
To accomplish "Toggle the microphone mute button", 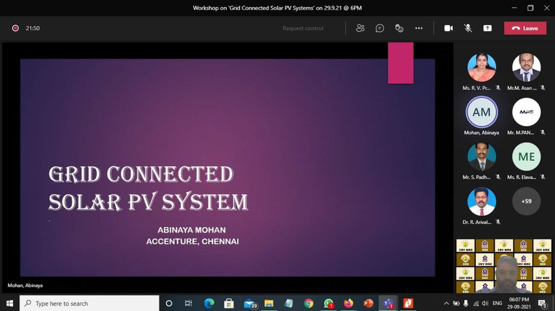I will coord(468,28).
